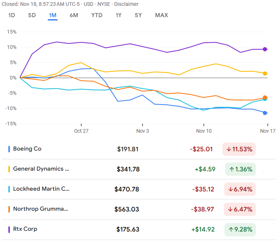This screenshot has width=277, height=241.
Task: Open Lockheed Martin stock row
Action: [138, 189]
